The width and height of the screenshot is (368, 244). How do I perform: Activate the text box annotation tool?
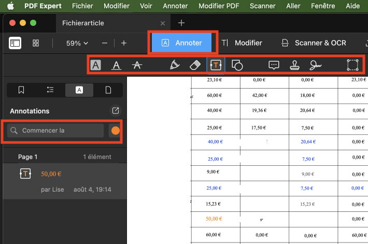[x=216, y=65]
